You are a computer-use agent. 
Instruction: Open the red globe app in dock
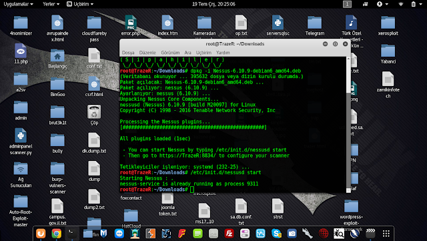coord(323,234)
